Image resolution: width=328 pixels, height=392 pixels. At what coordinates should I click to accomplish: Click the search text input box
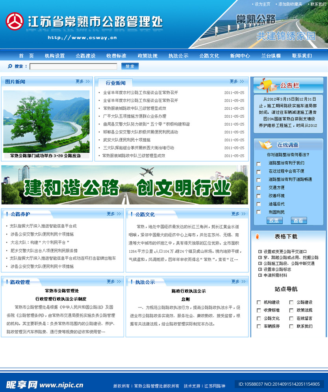tap(73, 66)
